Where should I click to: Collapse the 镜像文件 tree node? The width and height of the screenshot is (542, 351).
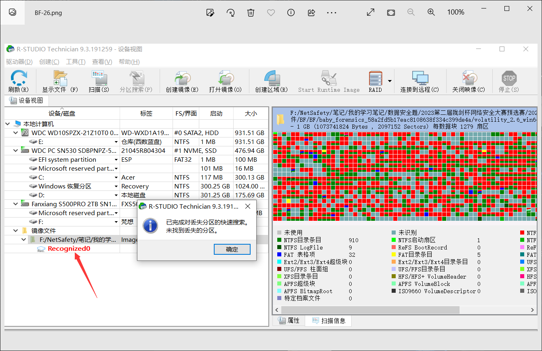pyautogui.click(x=15, y=230)
